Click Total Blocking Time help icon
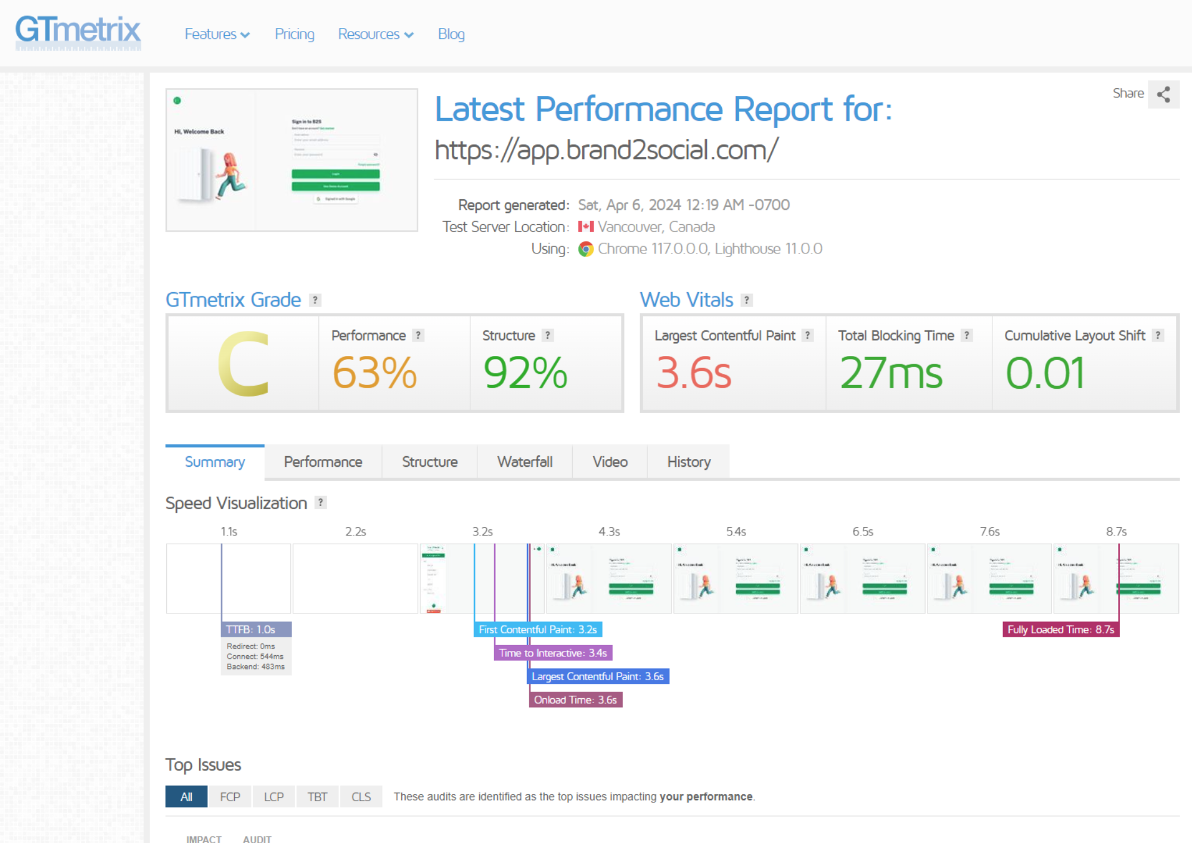1192x843 pixels. (x=967, y=336)
